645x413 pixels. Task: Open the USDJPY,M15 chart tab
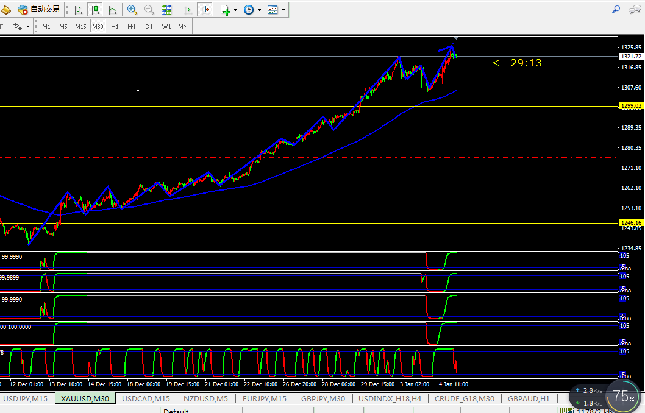[26, 398]
